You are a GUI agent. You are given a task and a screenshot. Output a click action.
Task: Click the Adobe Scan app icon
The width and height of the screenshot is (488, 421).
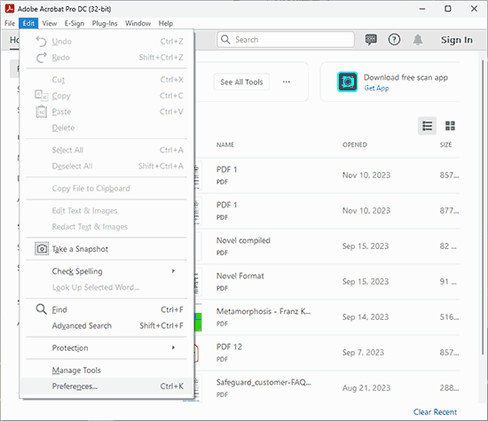[347, 82]
